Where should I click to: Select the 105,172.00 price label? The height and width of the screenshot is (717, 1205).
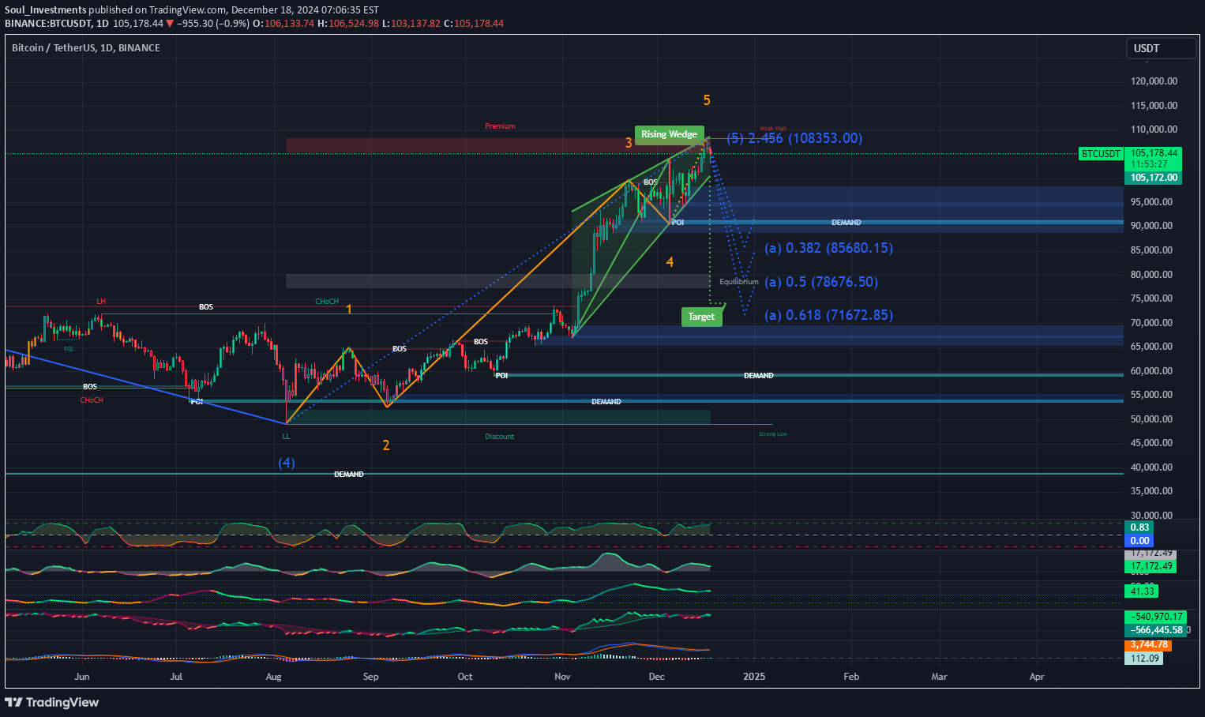click(x=1154, y=178)
